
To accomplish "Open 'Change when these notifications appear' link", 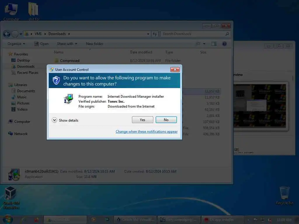I will click(147, 132).
